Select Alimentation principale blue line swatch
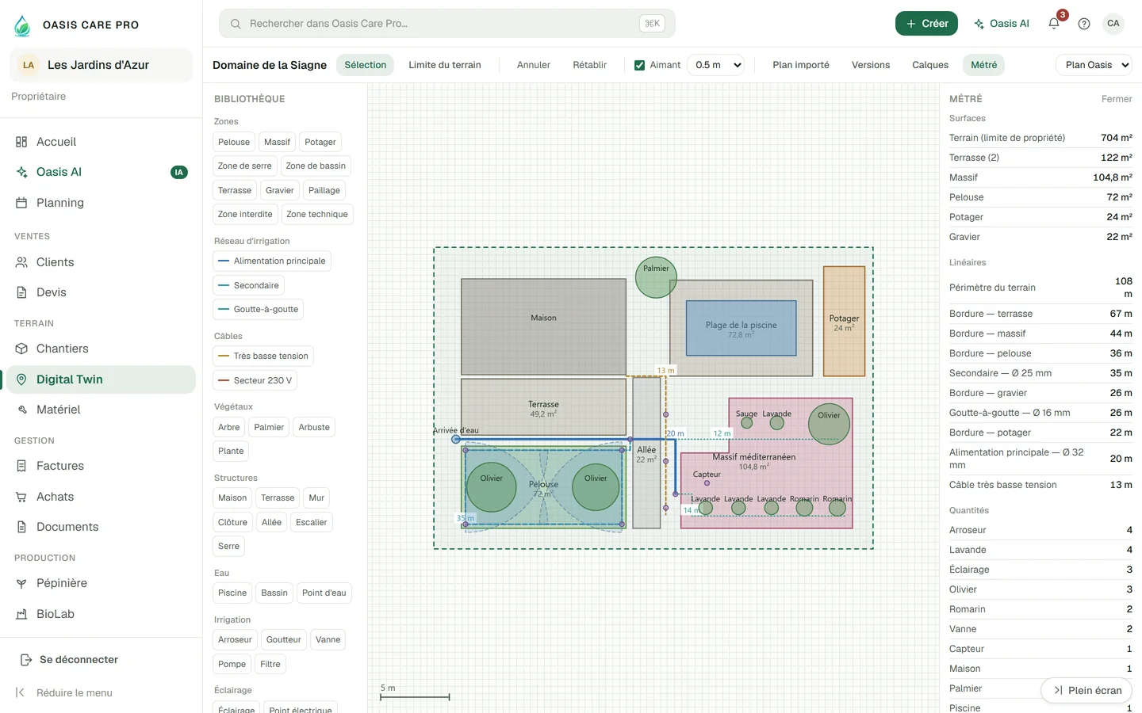This screenshot has width=1142, height=713. (x=224, y=261)
